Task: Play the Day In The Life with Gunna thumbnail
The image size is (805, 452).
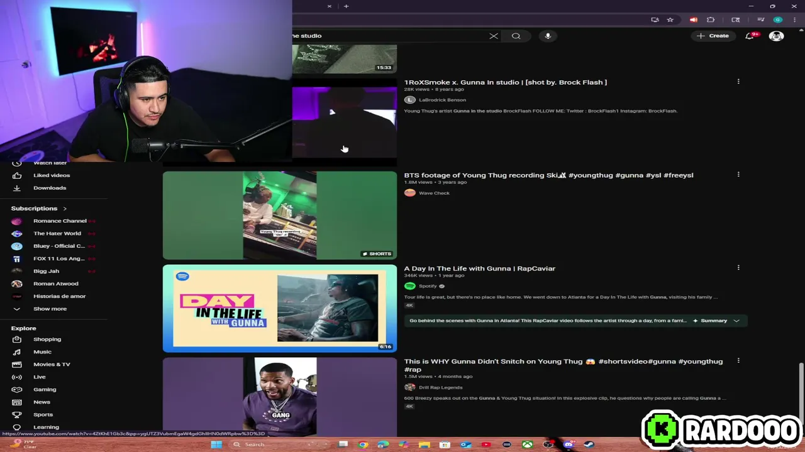Action: click(280, 308)
